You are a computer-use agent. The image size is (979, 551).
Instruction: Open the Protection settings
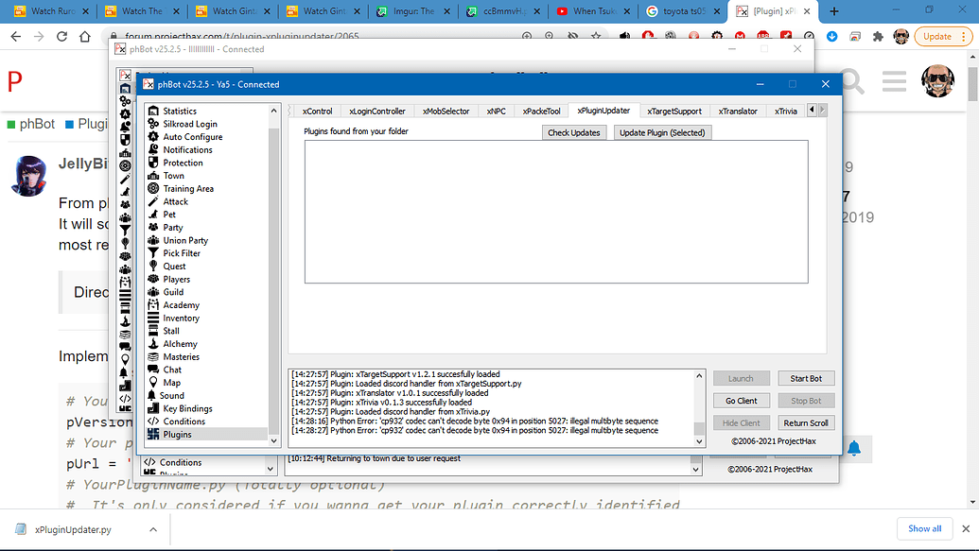(x=184, y=162)
